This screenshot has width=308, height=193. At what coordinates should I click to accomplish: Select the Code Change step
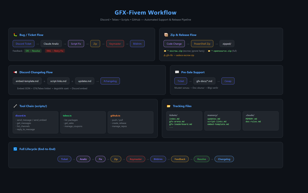[174, 44]
